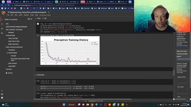Clear output icon beside the plot
The height and width of the screenshot is (107, 191).
[x=38, y=36]
